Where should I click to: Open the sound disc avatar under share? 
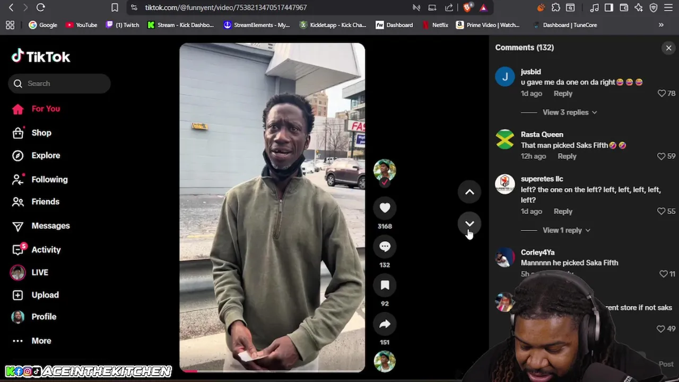point(385,361)
